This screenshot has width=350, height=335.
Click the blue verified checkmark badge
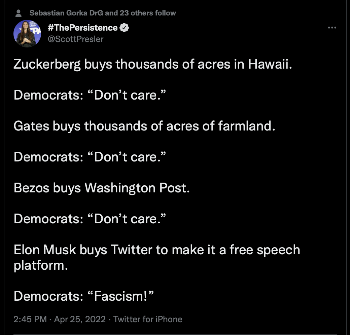[x=124, y=28]
